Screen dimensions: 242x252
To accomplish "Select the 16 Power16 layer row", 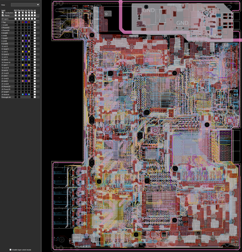I will pos(6,62).
